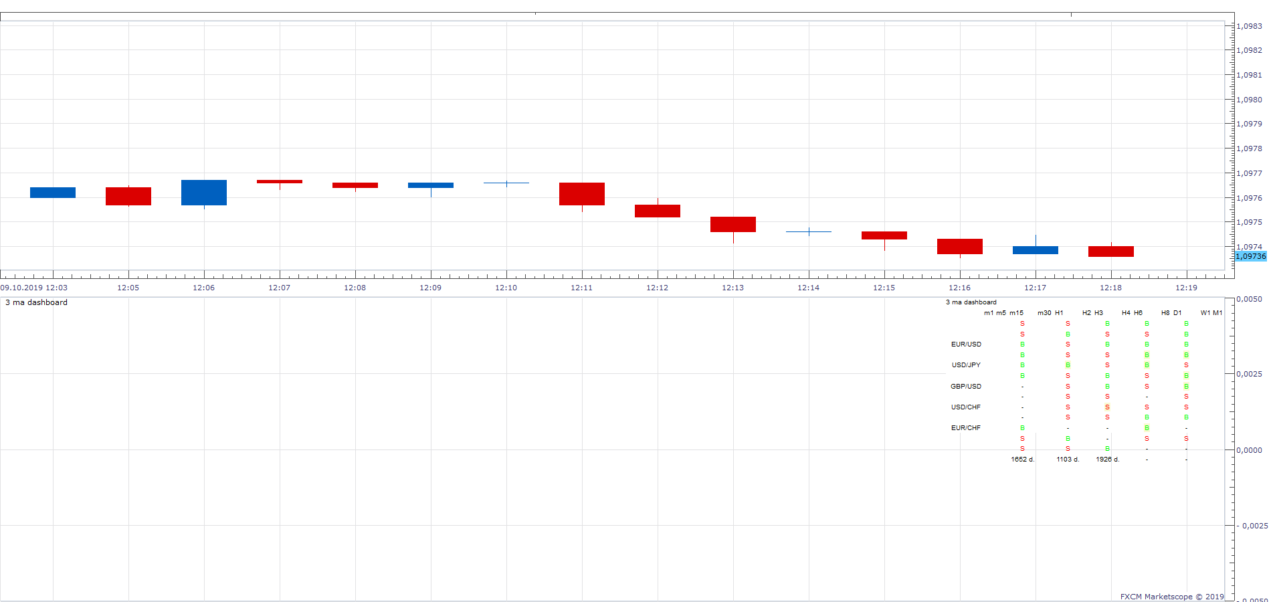Click the 12:10 time axis label
Screen dimensions: 1273x602
[506, 288]
